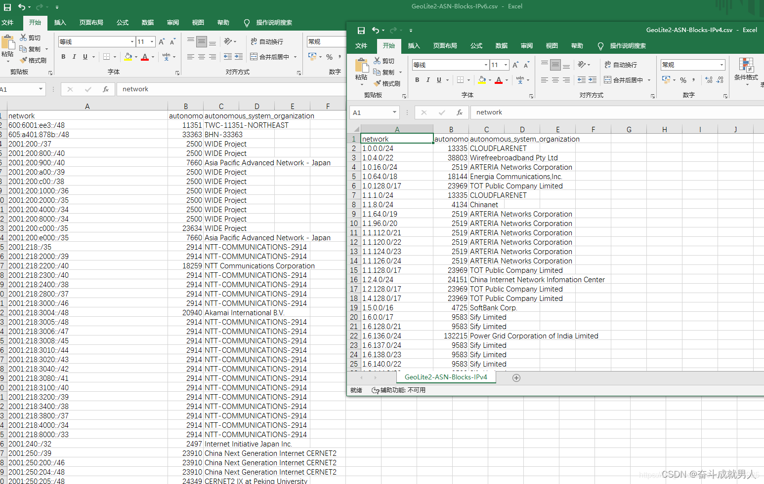
Task: Toggle Bold in IPv6 window ribbon
Action: pyautogui.click(x=63, y=57)
